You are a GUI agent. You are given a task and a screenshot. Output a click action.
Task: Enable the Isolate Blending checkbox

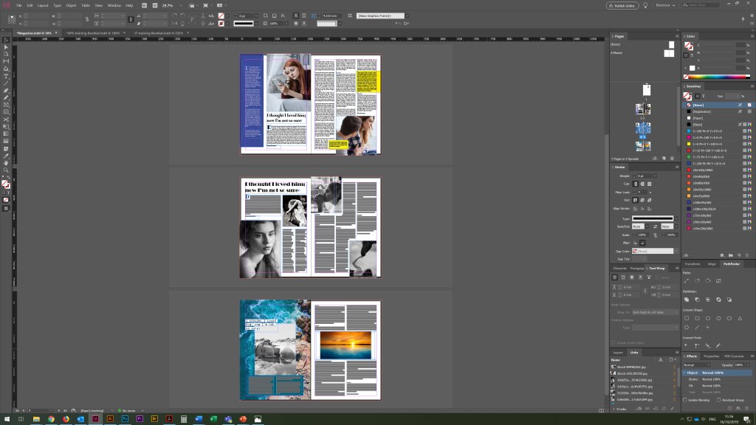[685, 400]
